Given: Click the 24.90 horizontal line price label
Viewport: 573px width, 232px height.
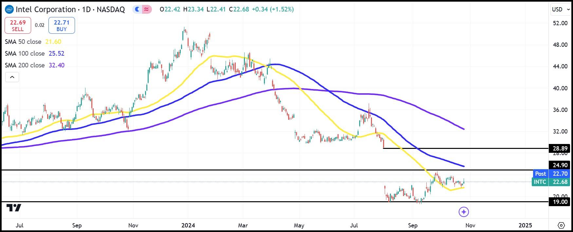Looking at the screenshot, I should tap(560, 165).
